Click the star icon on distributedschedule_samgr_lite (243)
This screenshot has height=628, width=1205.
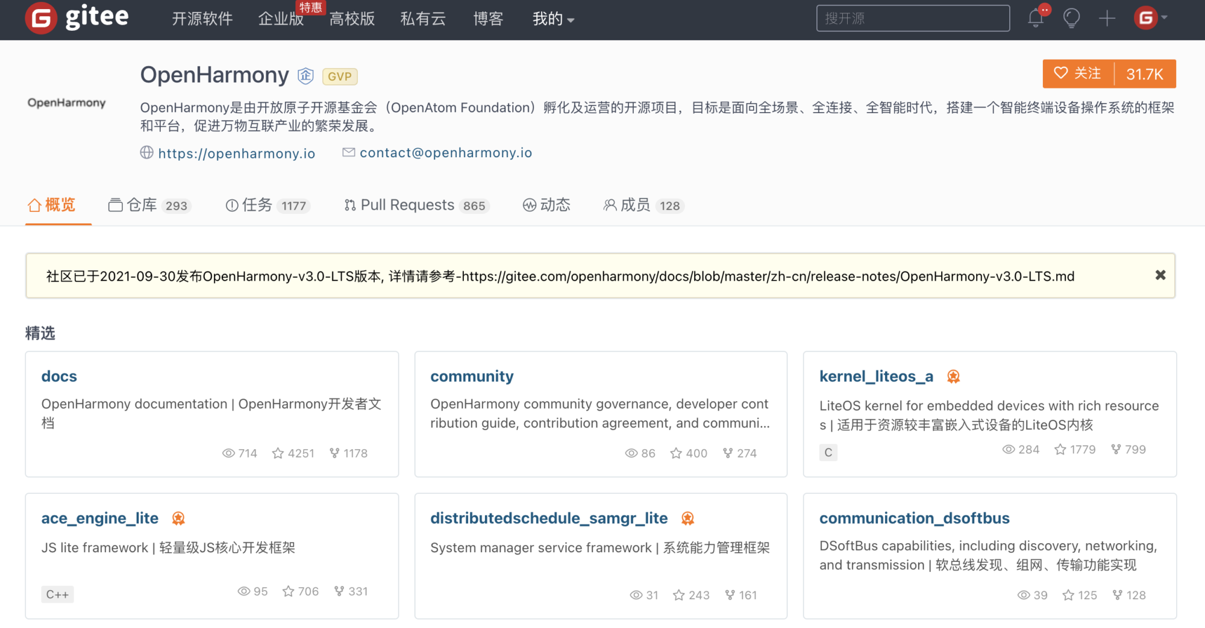679,595
